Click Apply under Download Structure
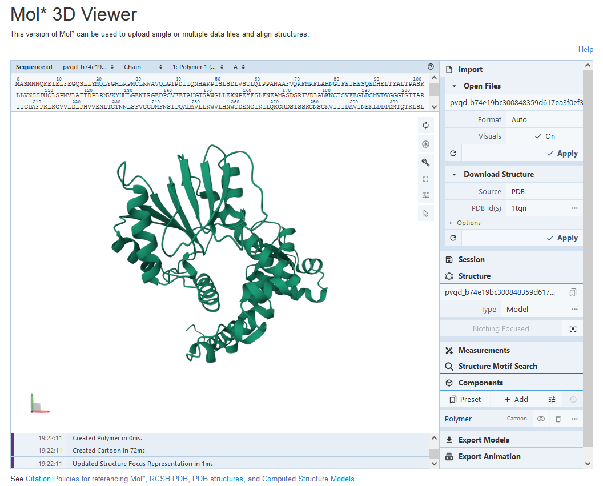This screenshot has width=603, height=486. [562, 238]
